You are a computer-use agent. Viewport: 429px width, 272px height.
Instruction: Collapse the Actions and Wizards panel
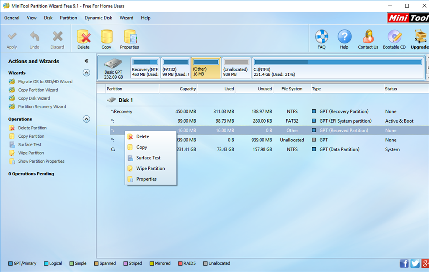click(x=86, y=61)
